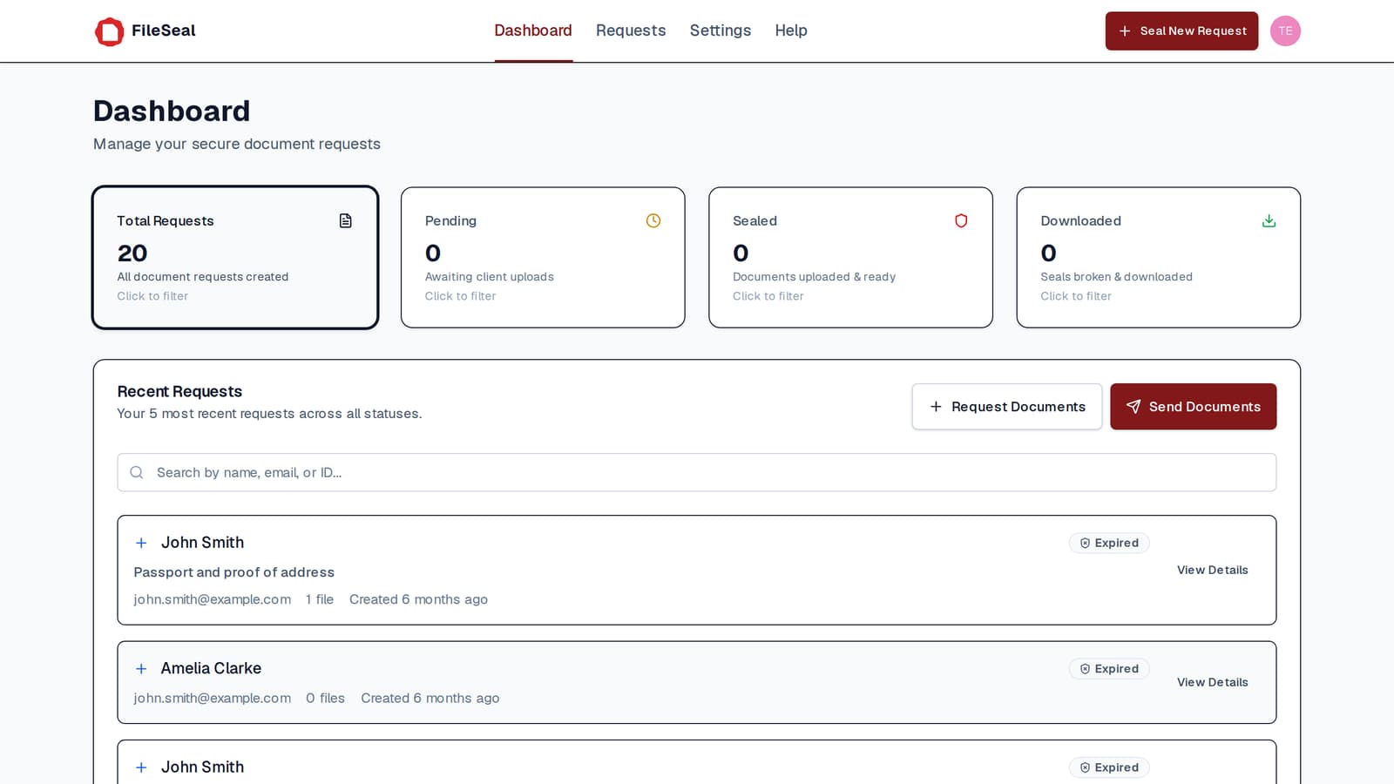1394x784 pixels.
Task: Expand the first John Smith request row
Action: click(141, 543)
